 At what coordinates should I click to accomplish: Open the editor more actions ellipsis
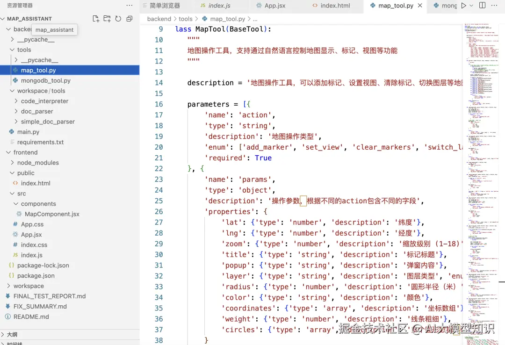[494, 6]
